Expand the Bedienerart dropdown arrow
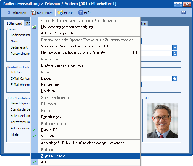The image size is (193, 166). tap(175, 47)
